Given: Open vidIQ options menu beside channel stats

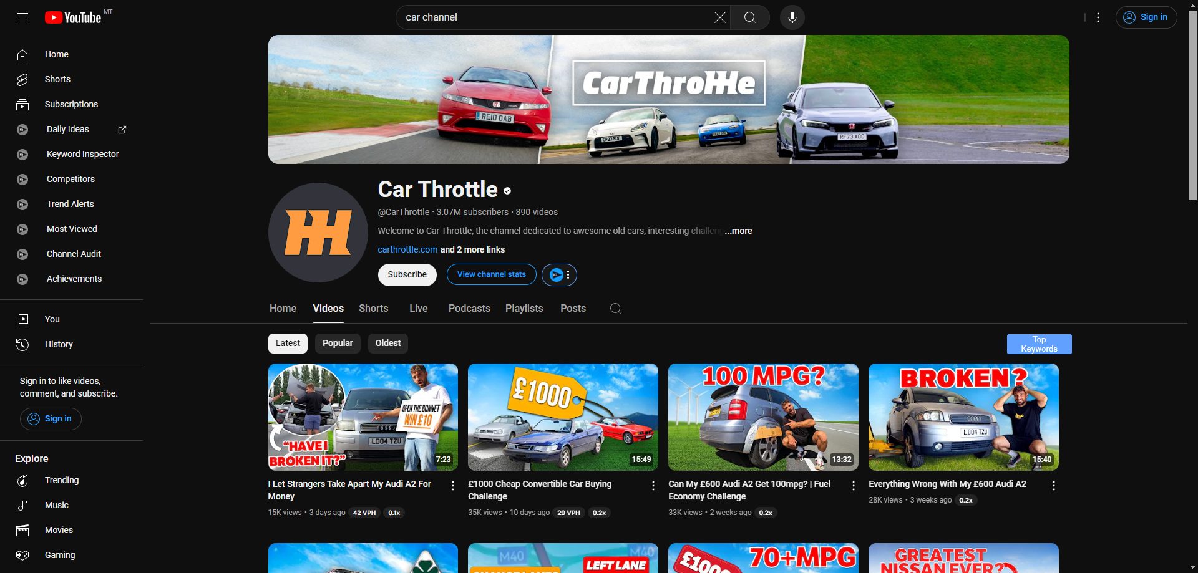Looking at the screenshot, I should coord(559,275).
